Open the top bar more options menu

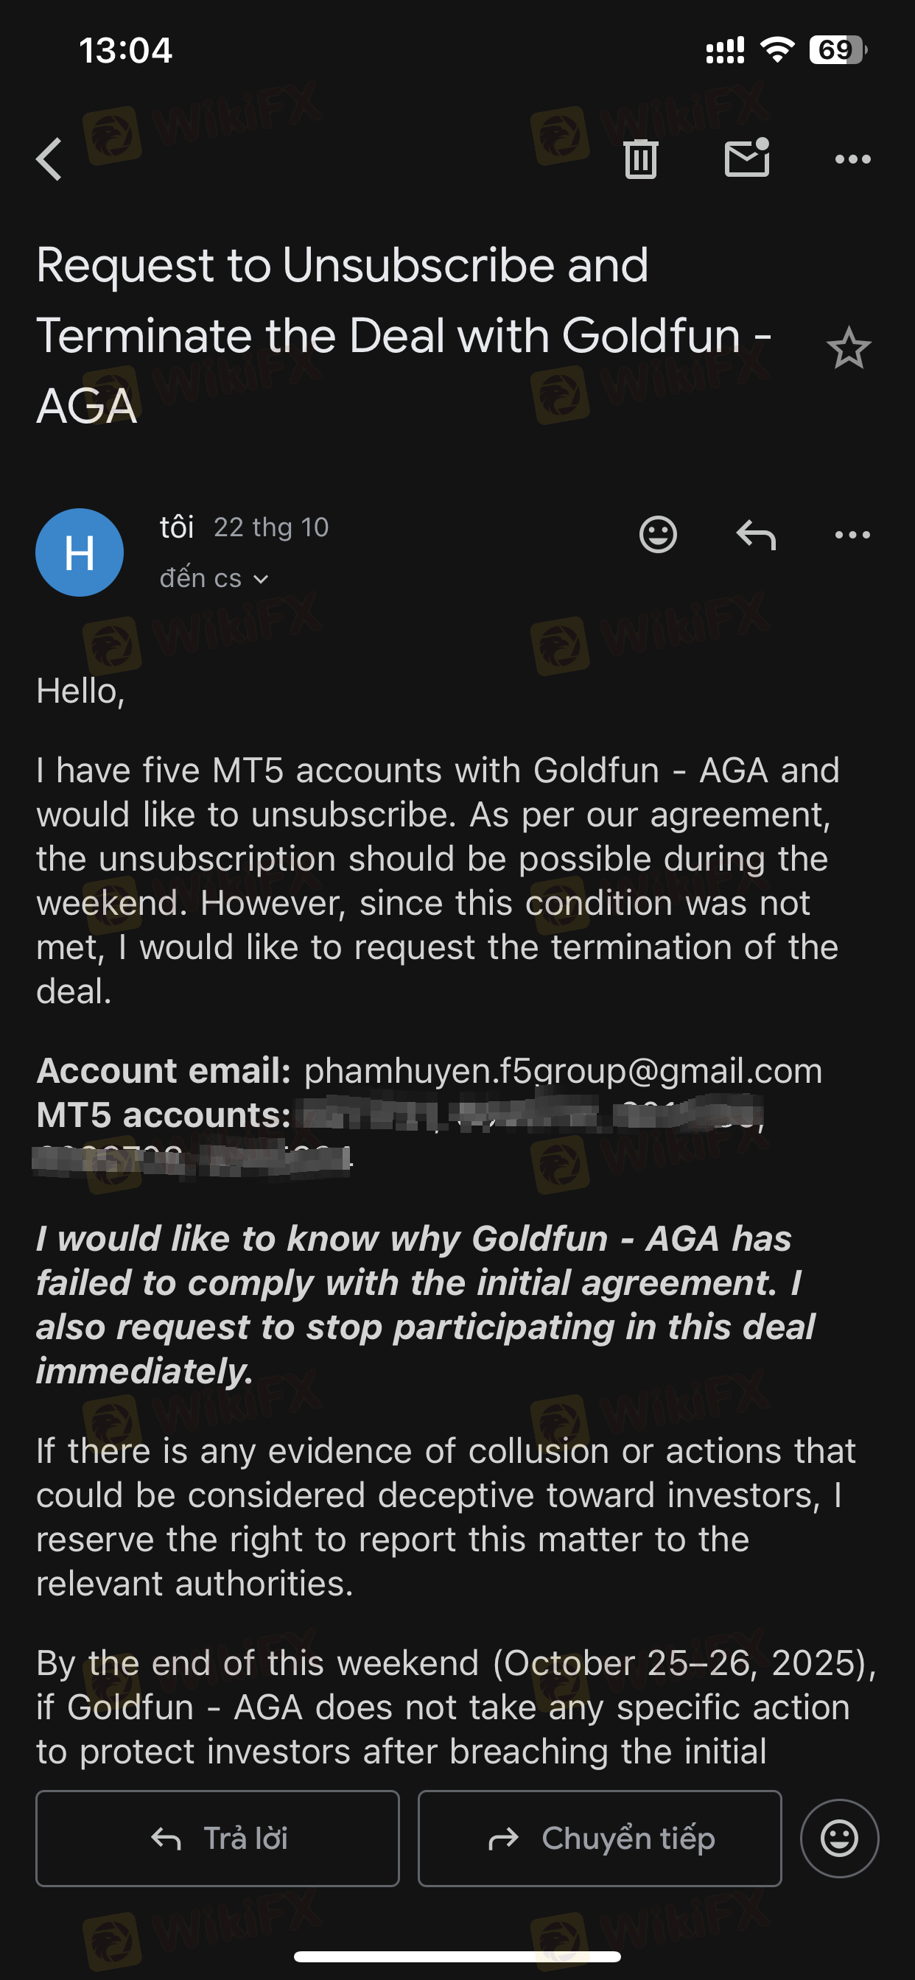coord(852,159)
